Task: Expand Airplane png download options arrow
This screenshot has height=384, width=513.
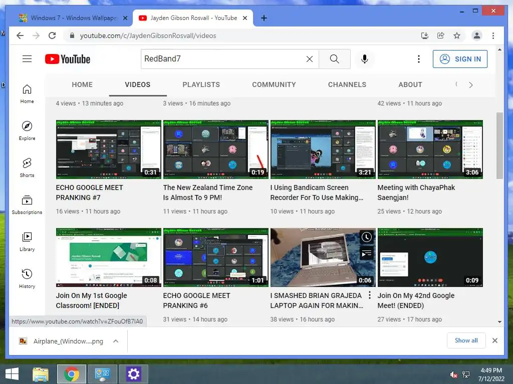Action: pyautogui.click(x=116, y=341)
